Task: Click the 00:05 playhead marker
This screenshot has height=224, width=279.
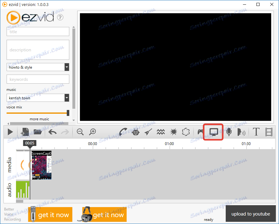Action: pos(30,143)
